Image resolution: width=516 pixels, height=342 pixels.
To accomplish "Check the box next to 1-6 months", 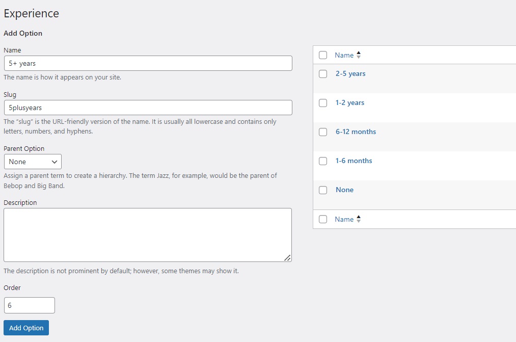I will pos(322,161).
